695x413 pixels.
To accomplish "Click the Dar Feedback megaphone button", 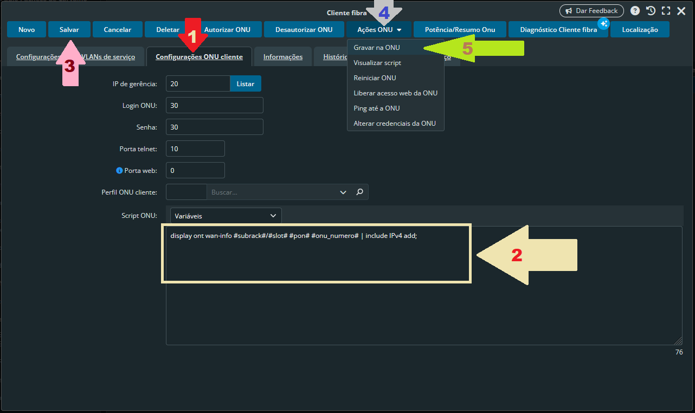I will click(x=591, y=11).
